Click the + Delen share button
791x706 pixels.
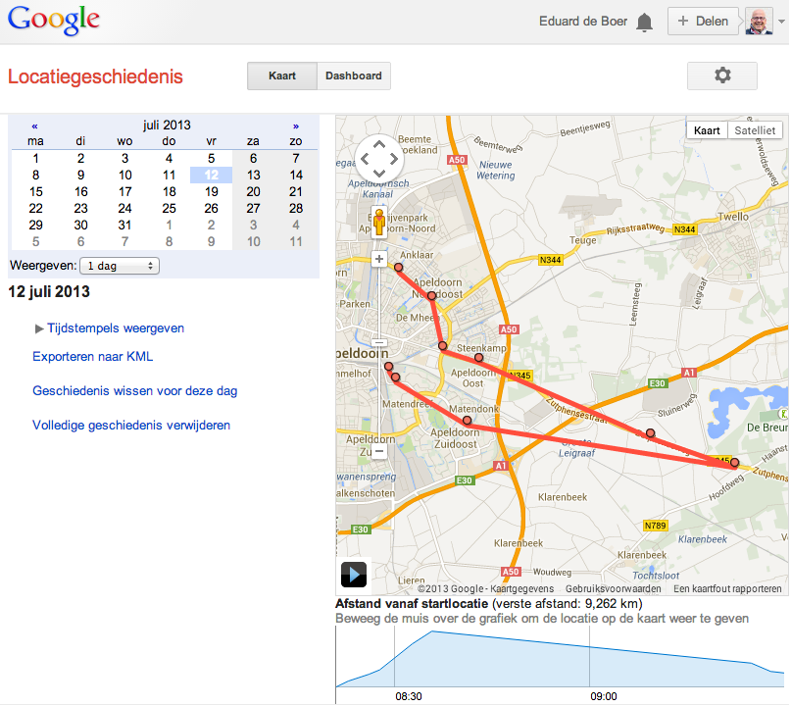(703, 22)
